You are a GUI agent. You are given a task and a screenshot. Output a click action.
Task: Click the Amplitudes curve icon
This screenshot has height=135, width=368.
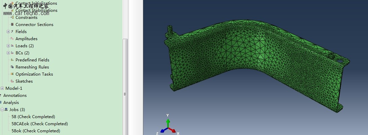click(13, 39)
